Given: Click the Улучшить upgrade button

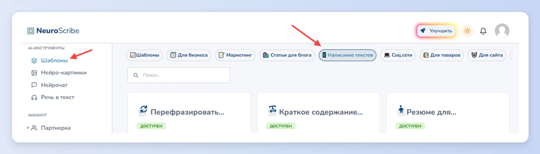Looking at the screenshot, I should [x=437, y=30].
